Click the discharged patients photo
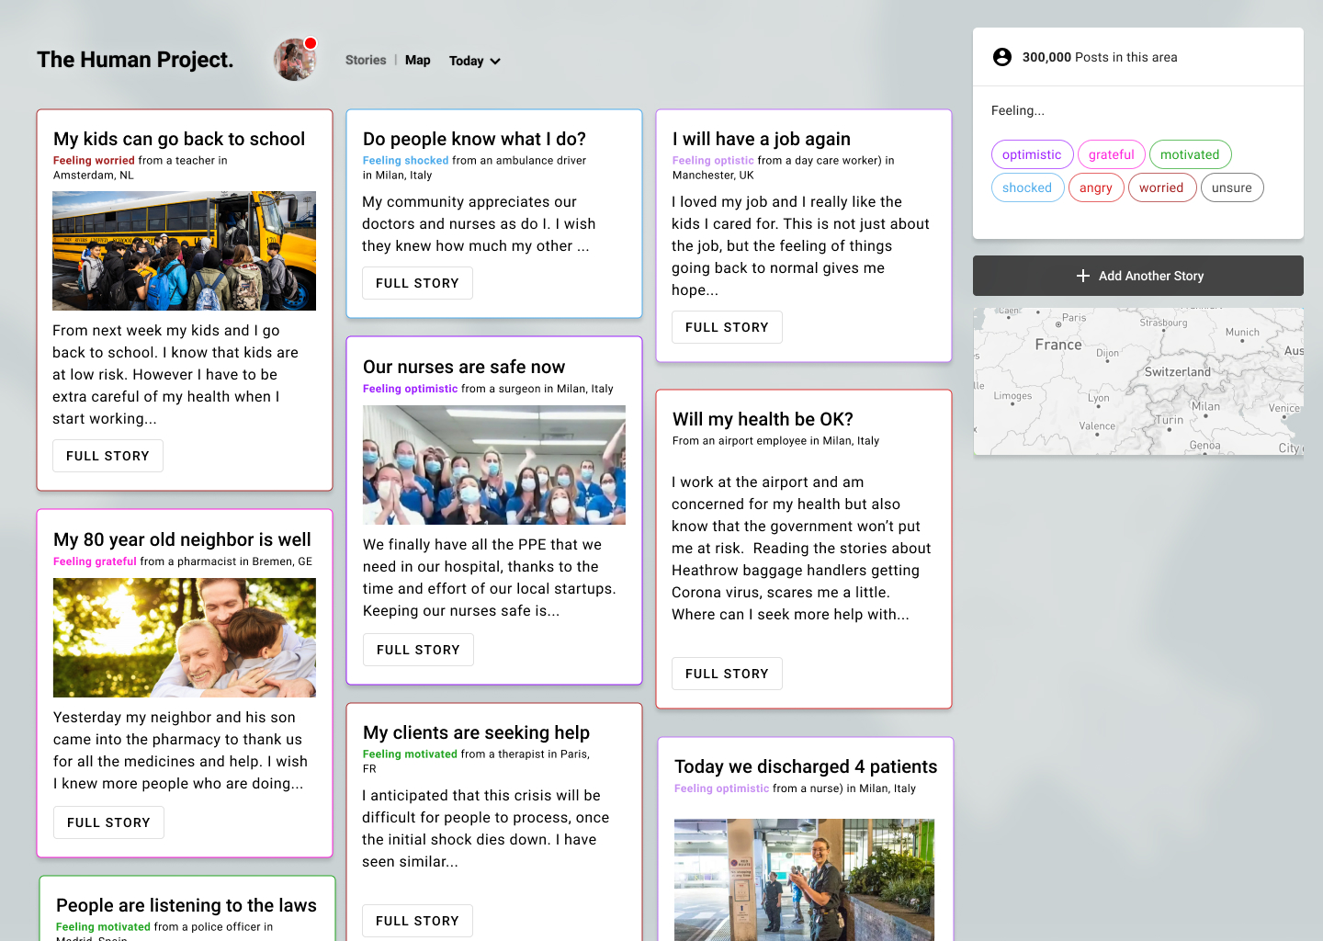 click(804, 879)
